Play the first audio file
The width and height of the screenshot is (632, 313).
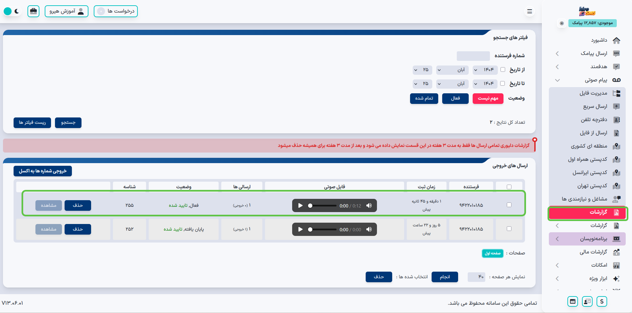pos(300,205)
